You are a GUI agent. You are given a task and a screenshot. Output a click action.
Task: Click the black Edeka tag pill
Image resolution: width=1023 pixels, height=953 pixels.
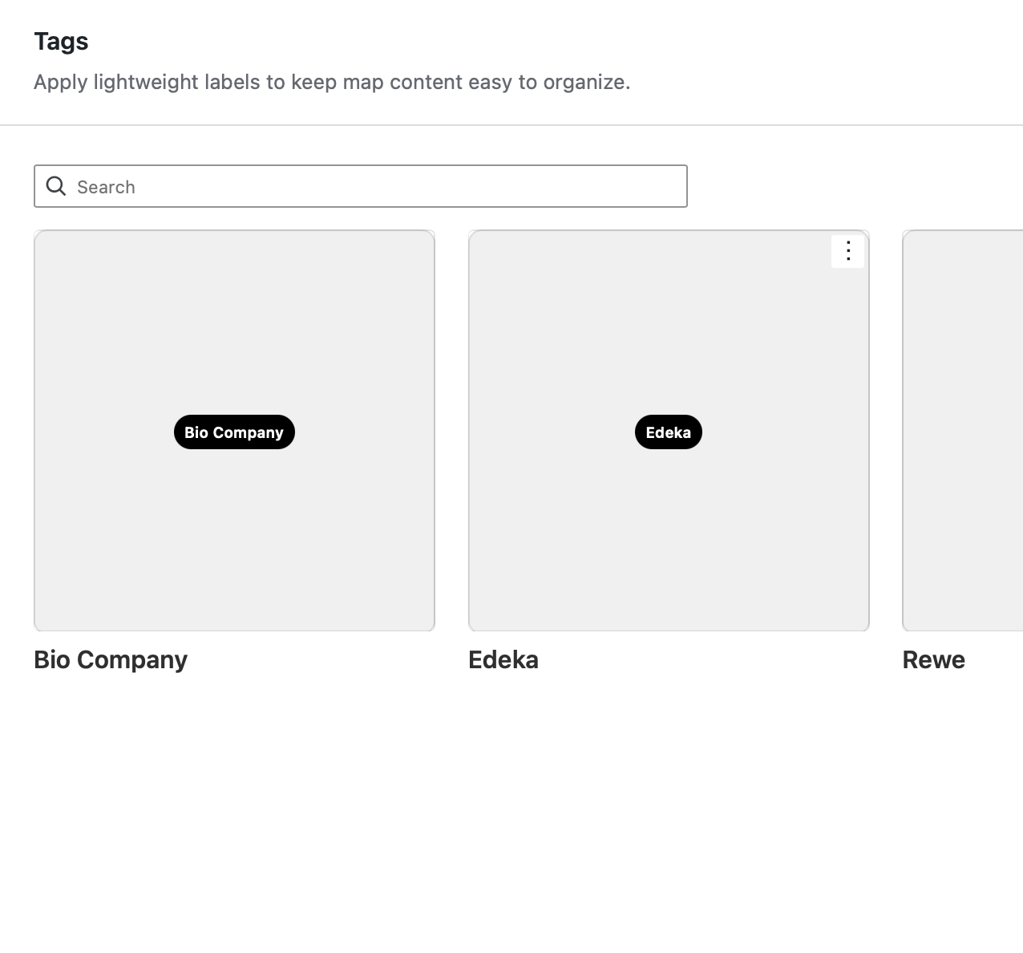coord(668,432)
